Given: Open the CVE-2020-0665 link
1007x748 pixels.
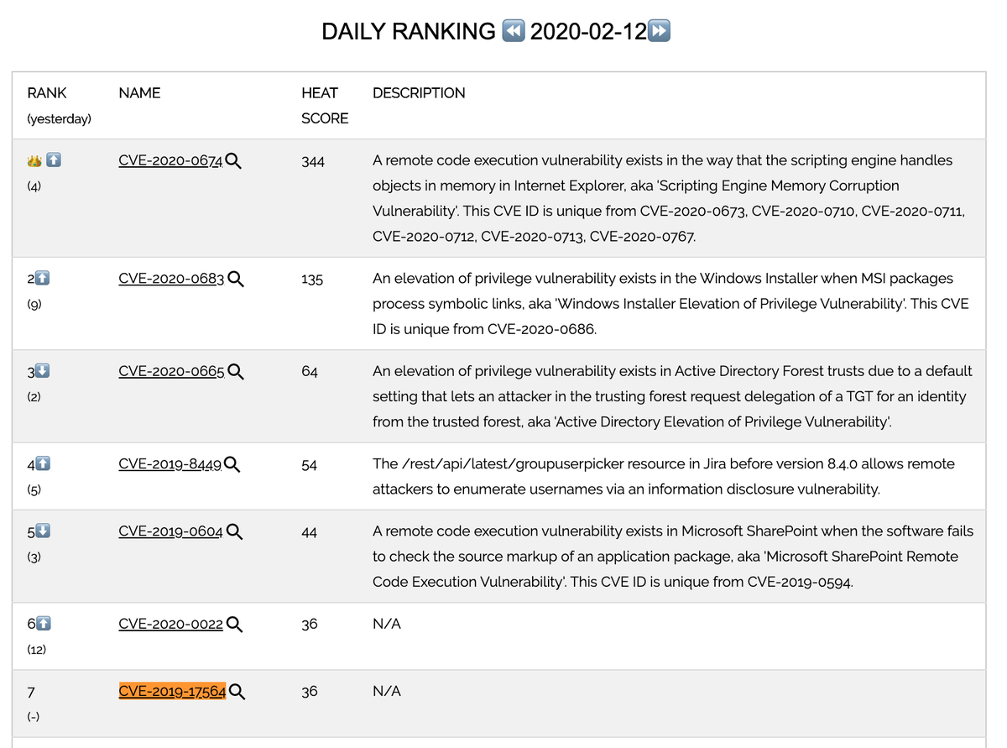Looking at the screenshot, I should click(172, 371).
